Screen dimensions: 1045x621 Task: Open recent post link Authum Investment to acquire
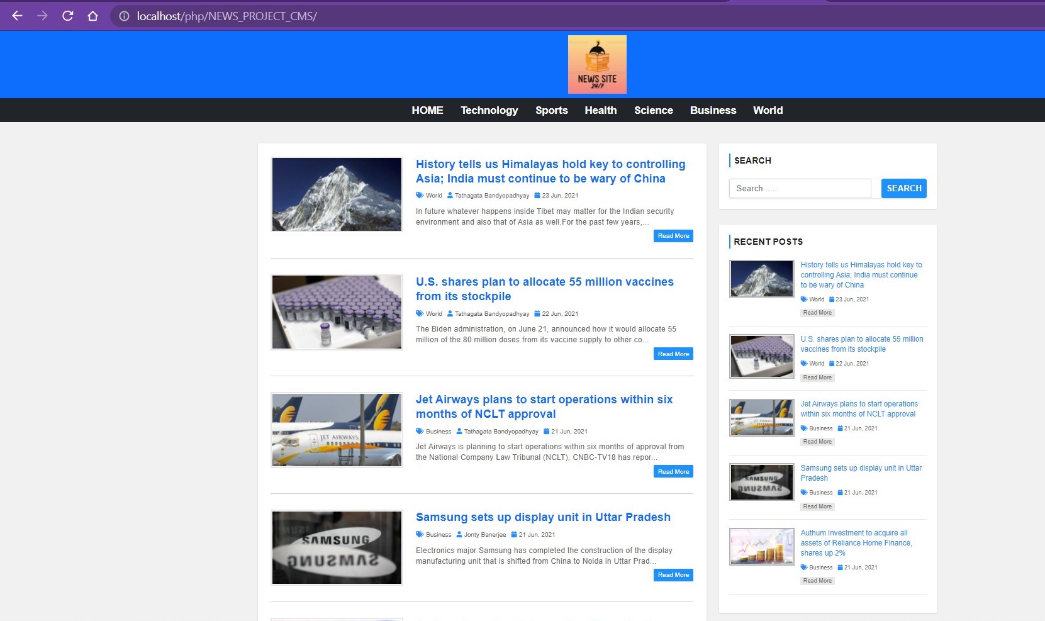click(x=856, y=543)
